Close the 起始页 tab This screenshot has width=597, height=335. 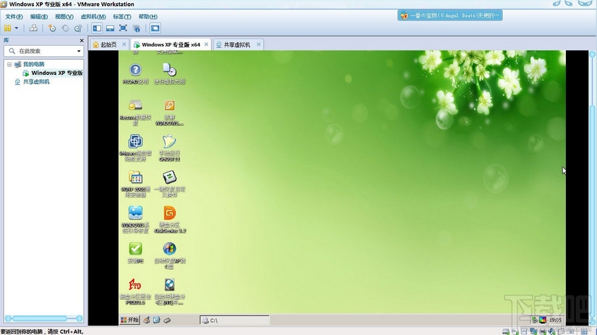[124, 44]
